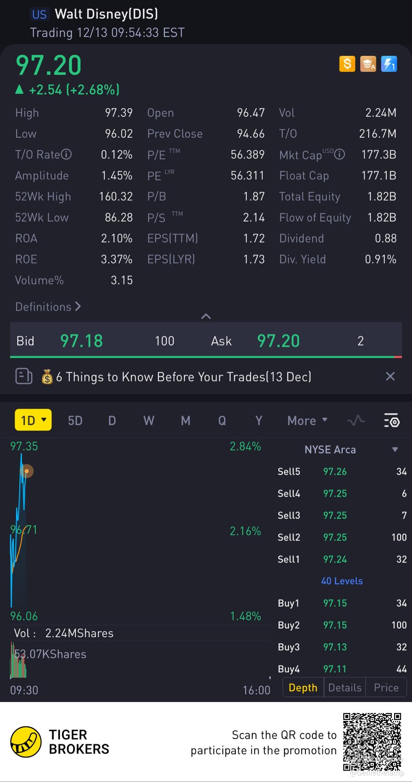Collapse the stock details panel
Image resolution: width=412 pixels, height=782 pixels.
(206, 316)
